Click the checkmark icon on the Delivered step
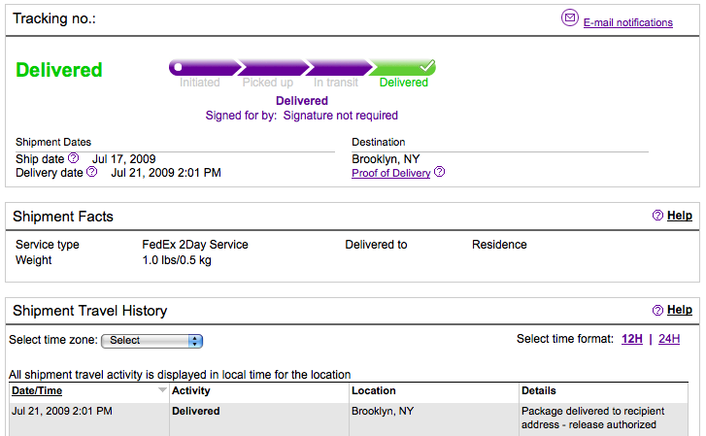 tap(426, 67)
